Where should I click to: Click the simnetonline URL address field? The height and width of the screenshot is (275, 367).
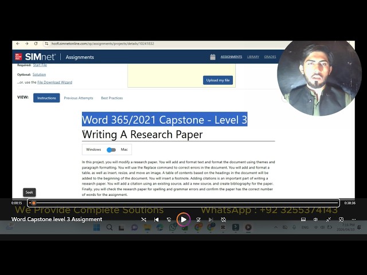click(x=103, y=44)
